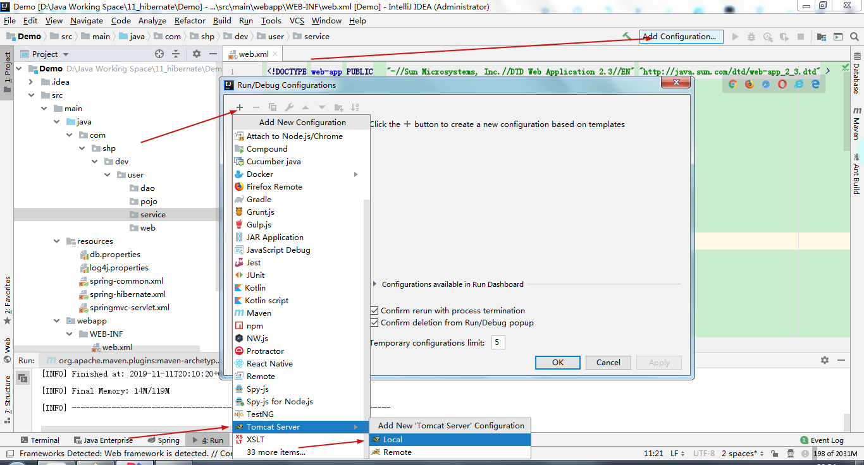Collapse the Demo project root node
Viewport: 864px width, 465px height.
click(18, 69)
